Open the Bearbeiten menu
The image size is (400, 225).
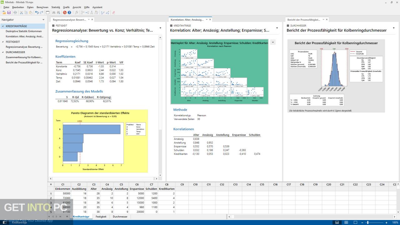[18, 7]
